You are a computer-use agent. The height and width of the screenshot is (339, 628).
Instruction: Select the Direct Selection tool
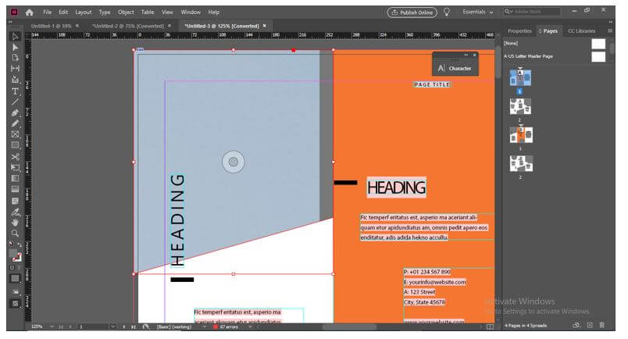[x=15, y=48]
